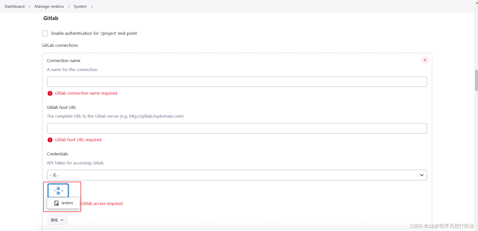Click 'API Token for accessing Gitlab' text
478x231 pixels.
coord(75,163)
